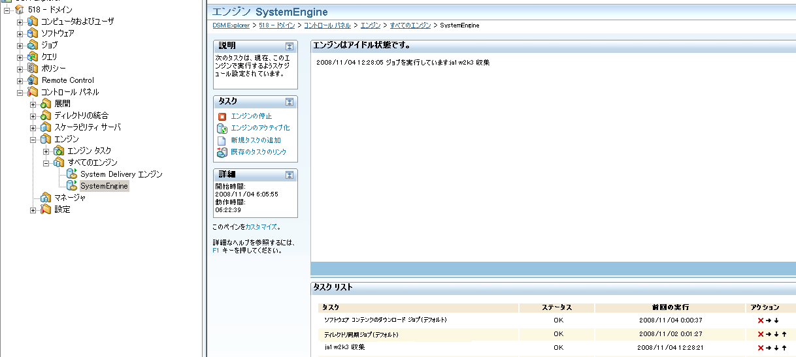This screenshot has width=796, height=357.
Task: Delete the ソフトウェア コンテンツのダウンロード job with red X
Action: (x=761, y=320)
